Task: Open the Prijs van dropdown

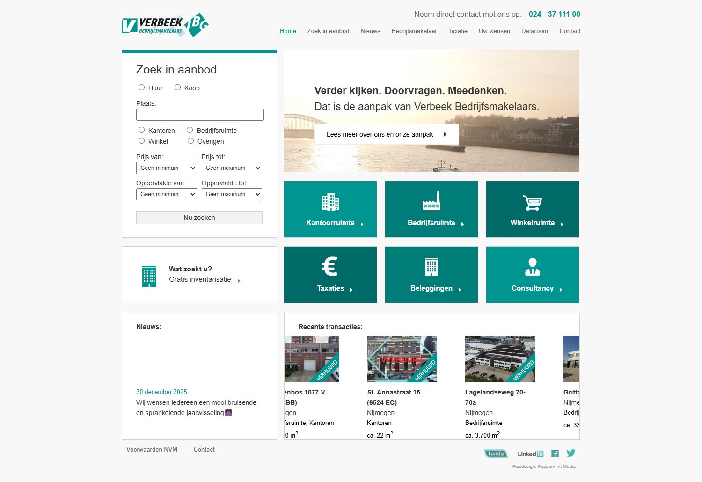Action: [166, 168]
